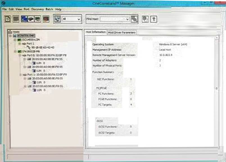Select target 20:05:00:A0:98:9E:FB:55 label

47,59
